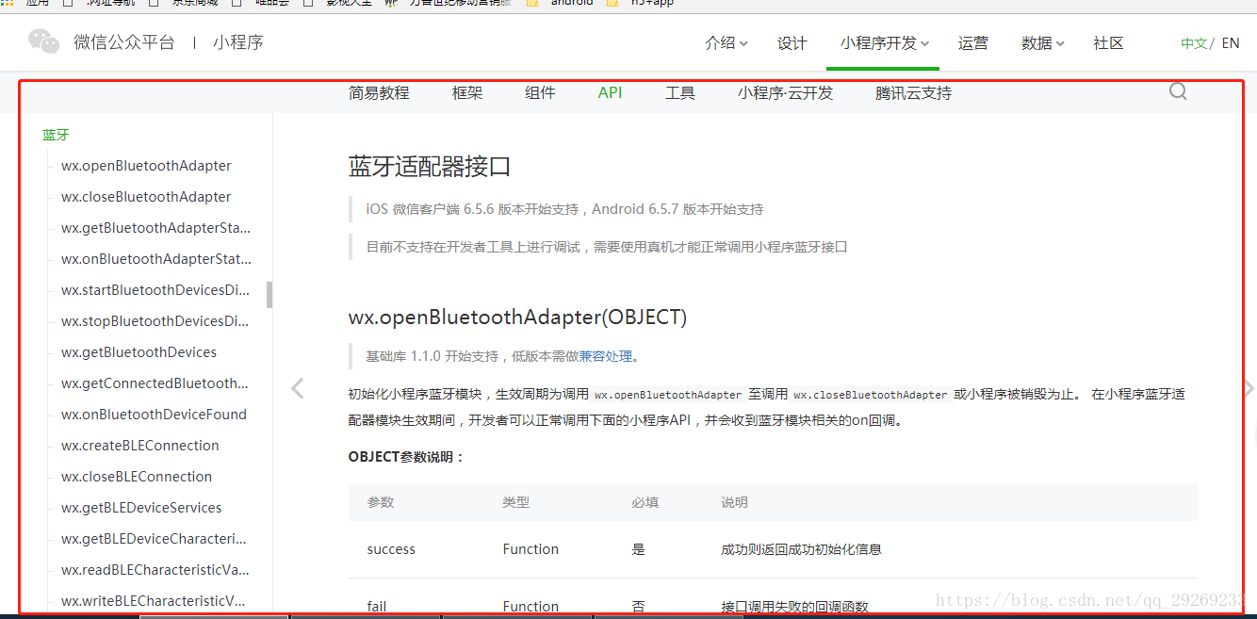The image size is (1257, 619).
Task: Open the 社区 menu item
Action: (1108, 43)
